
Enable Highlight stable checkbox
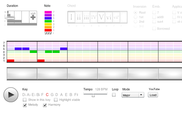pos(56,100)
